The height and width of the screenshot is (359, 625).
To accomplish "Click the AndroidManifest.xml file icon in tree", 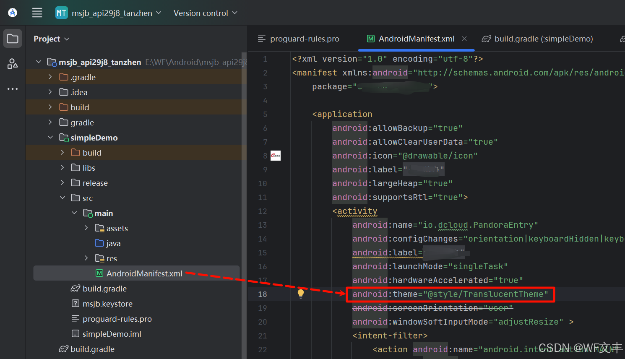I will coord(99,273).
